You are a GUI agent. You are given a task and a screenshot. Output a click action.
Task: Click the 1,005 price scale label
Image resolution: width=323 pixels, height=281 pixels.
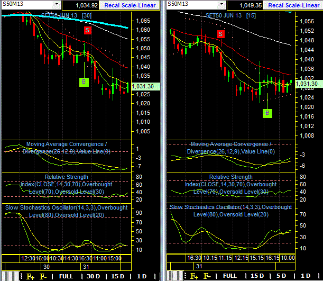click(143, 131)
